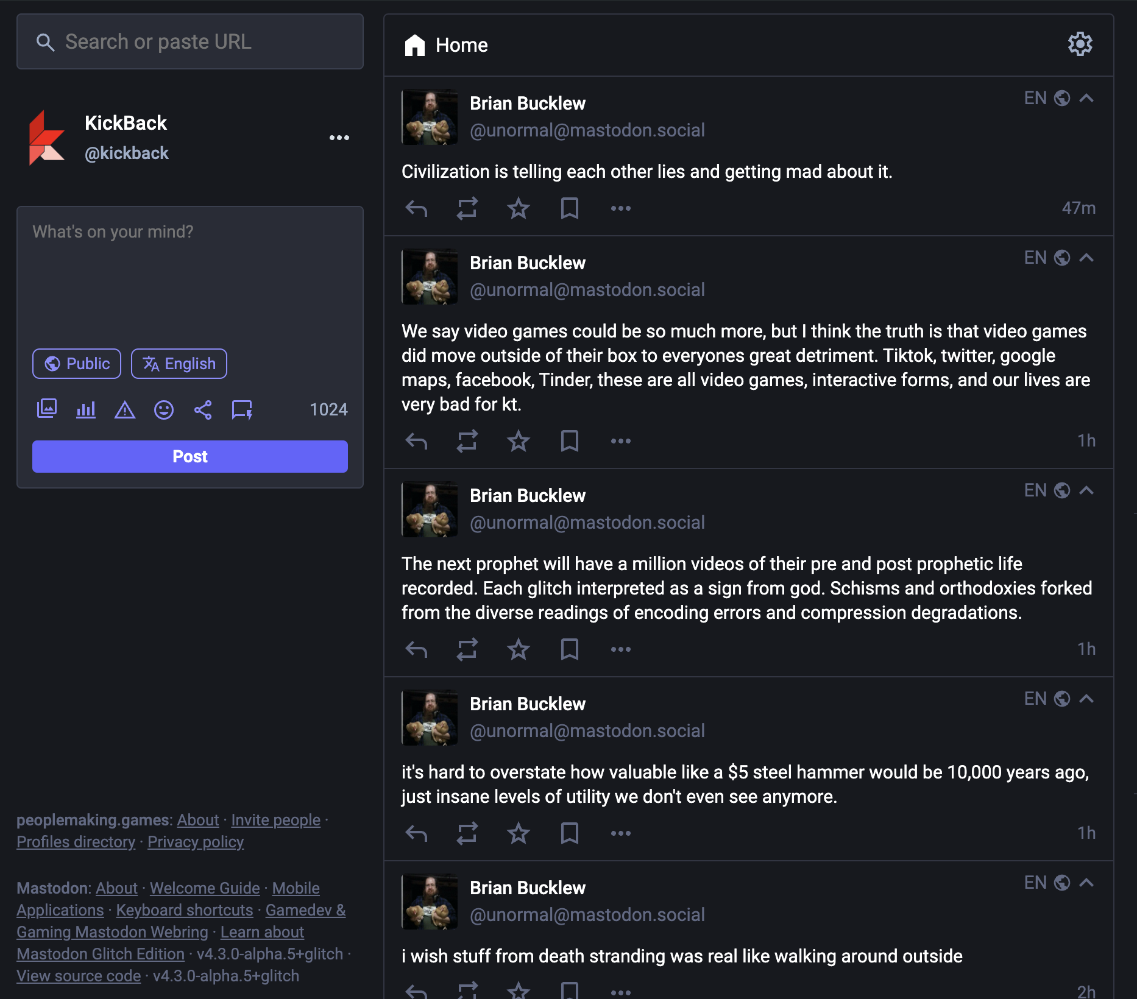Open the Home column settings gear
This screenshot has height=999, width=1137.
1080,44
